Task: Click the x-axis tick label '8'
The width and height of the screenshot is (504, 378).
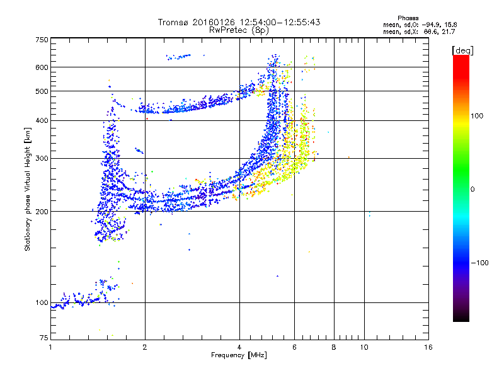Action: 334,347
